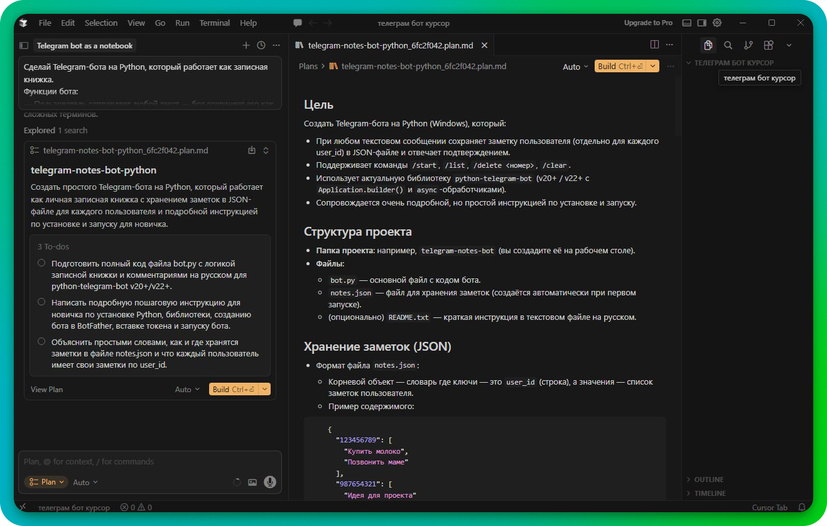827x526 pixels.
Task: Click the save icon on the plan card
Action: (x=252, y=151)
